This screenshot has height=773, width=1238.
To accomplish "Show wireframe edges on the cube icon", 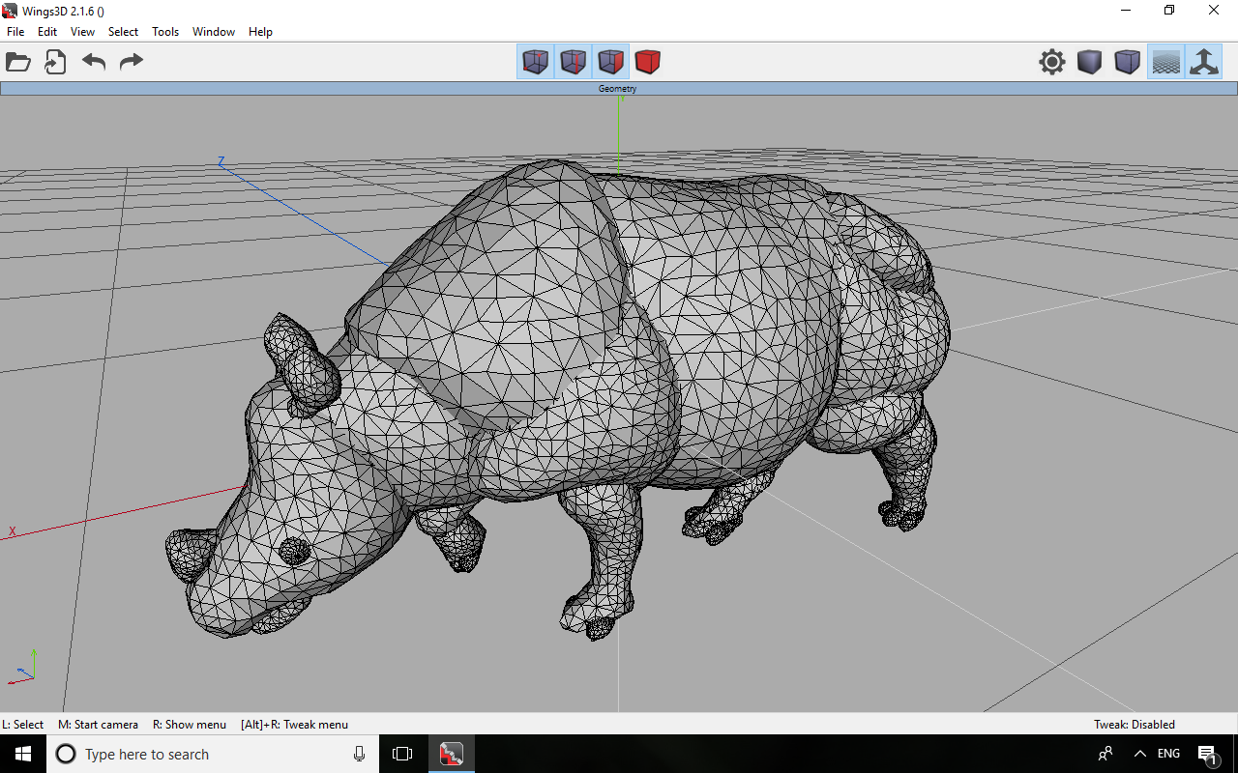I will tap(1128, 61).
